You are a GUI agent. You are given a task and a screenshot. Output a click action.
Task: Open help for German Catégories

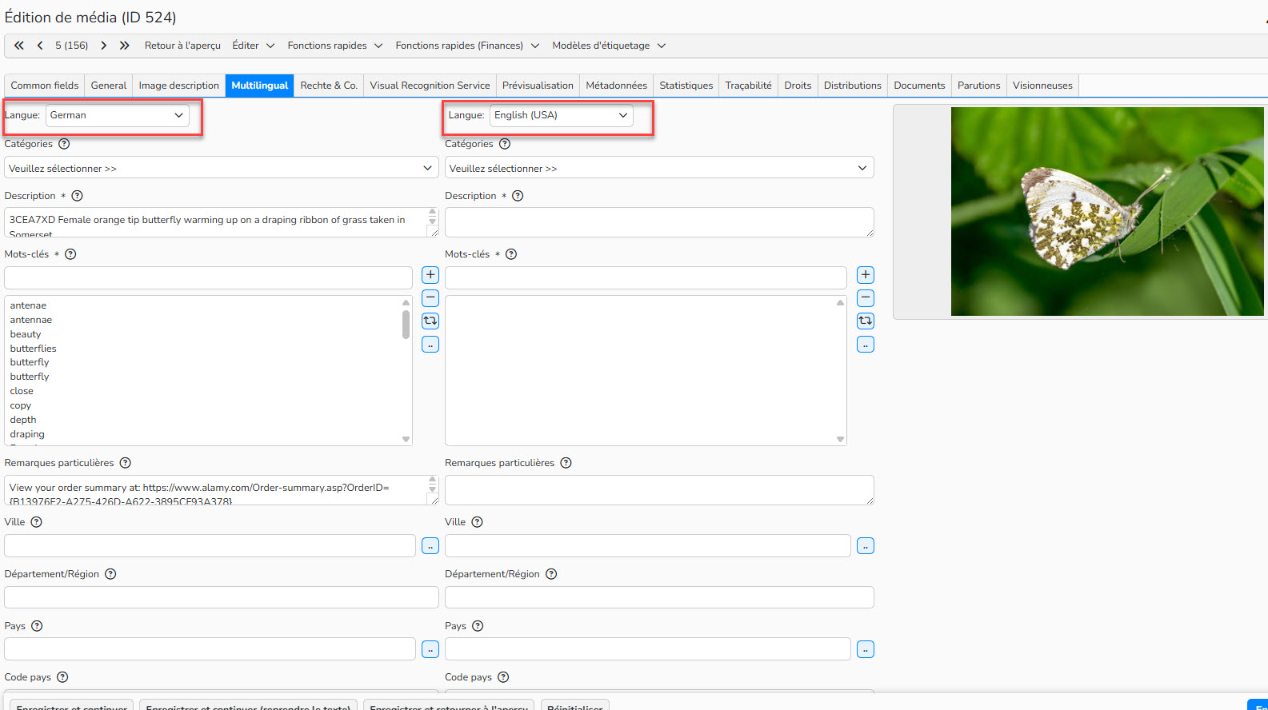pos(64,144)
